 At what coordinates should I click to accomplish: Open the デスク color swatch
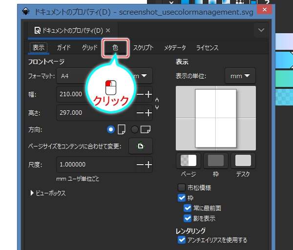point(243,161)
